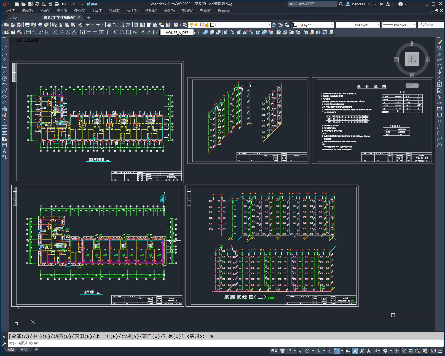445x356 pixels.
Task: Click the Share (共享) button
Action: click(92, 4)
